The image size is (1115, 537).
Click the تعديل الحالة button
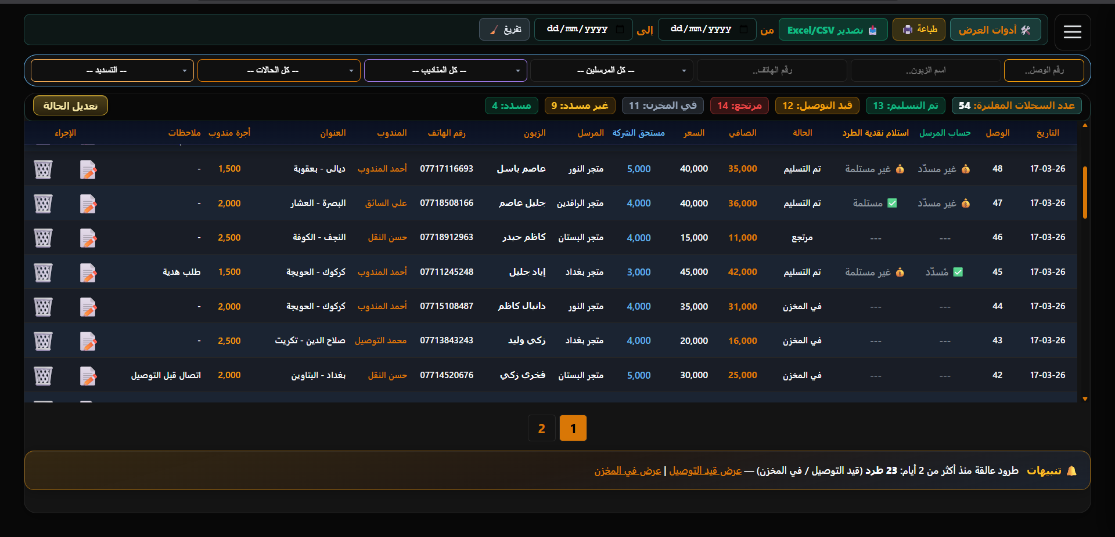click(x=70, y=106)
